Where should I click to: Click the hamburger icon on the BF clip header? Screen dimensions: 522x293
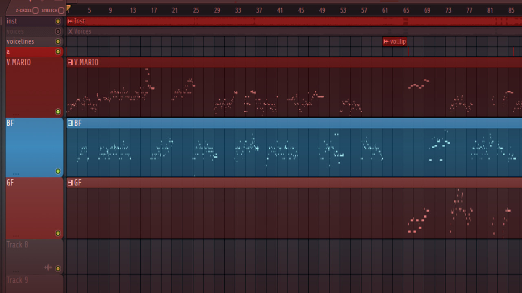69,123
